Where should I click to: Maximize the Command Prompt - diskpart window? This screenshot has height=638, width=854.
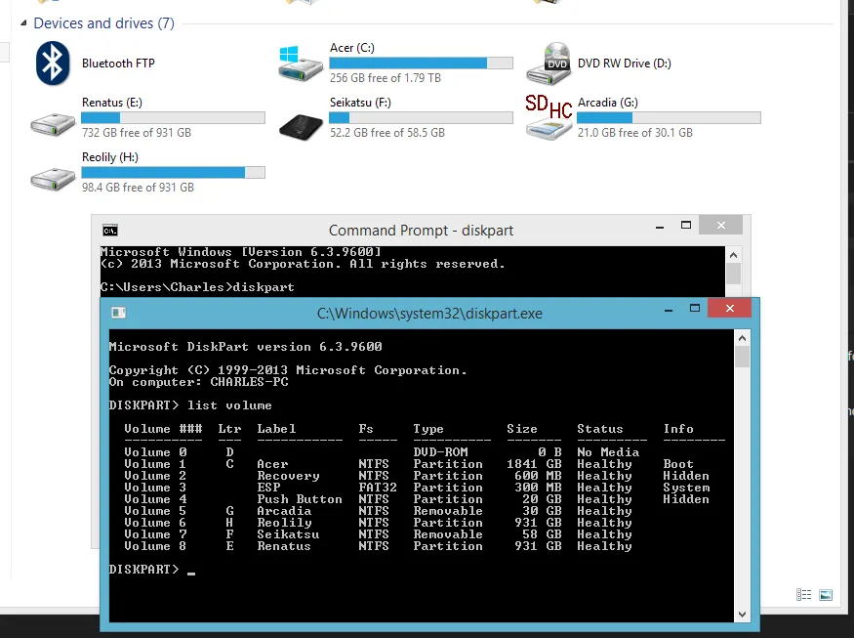[x=686, y=226]
